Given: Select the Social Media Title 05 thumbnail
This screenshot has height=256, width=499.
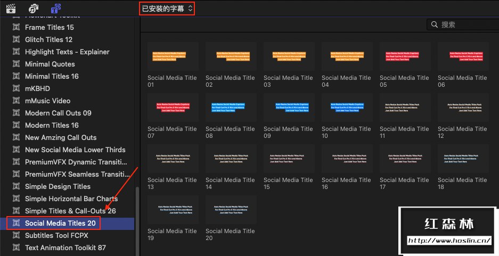Looking at the screenshot, I should (405, 56).
